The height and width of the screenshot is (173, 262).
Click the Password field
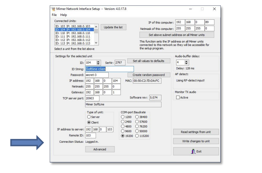click(x=97, y=75)
